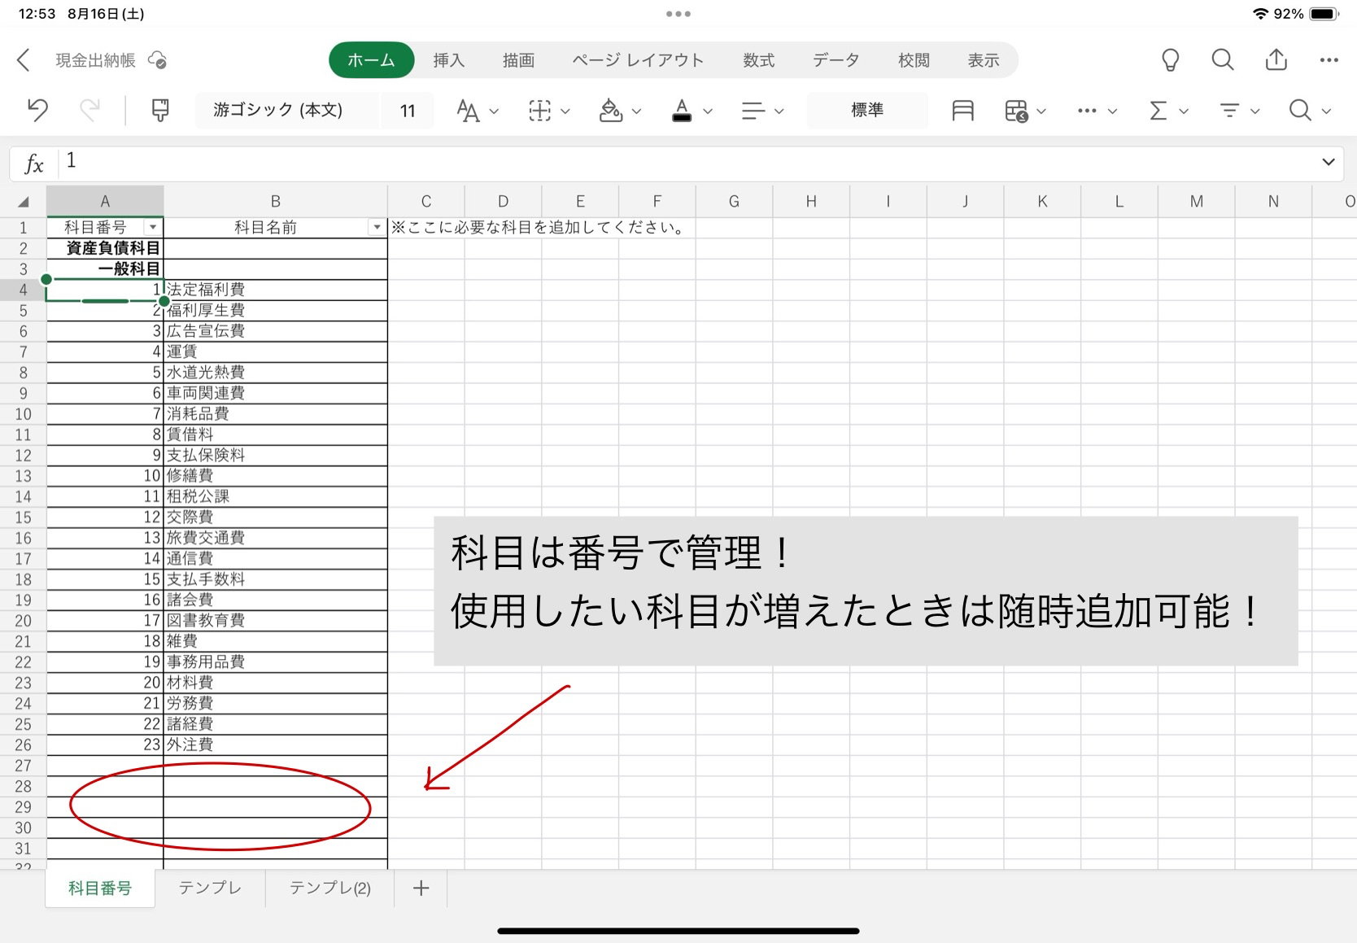This screenshot has height=943, width=1357.
Task: Open the 科目名前 column filter
Action: (376, 227)
